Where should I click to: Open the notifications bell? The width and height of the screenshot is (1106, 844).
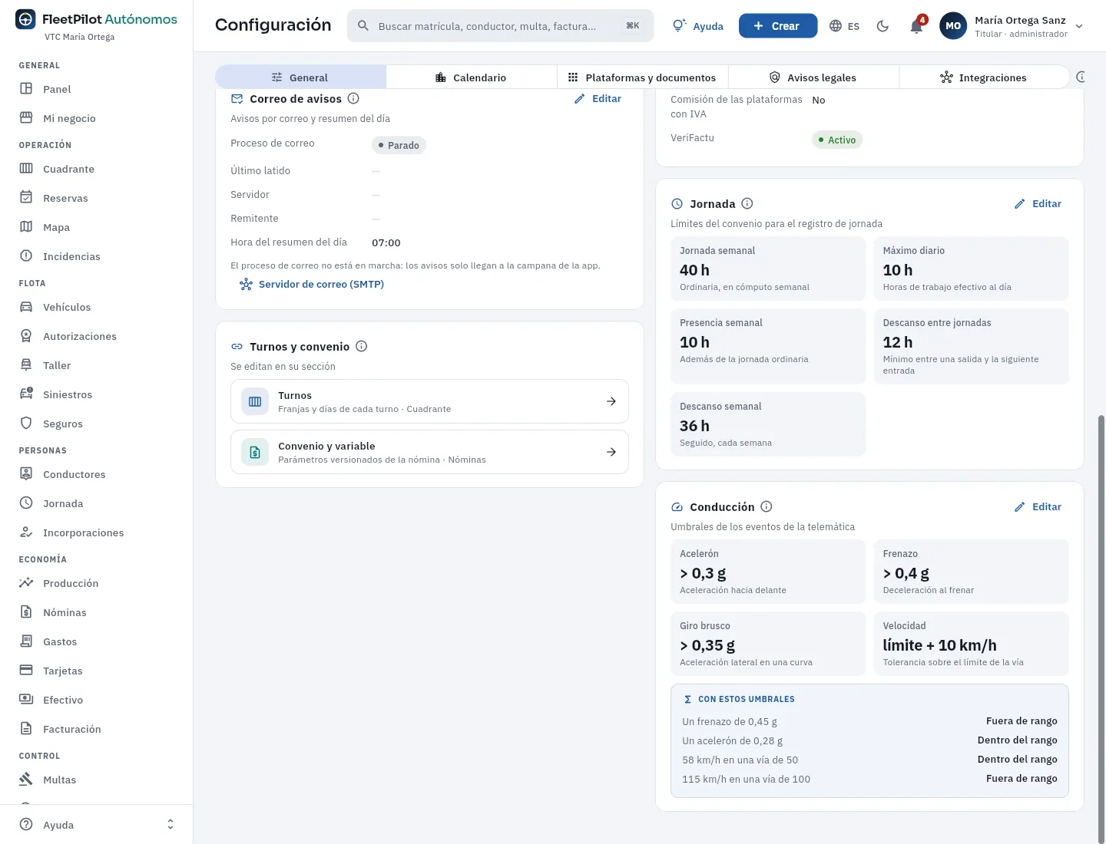(x=916, y=26)
